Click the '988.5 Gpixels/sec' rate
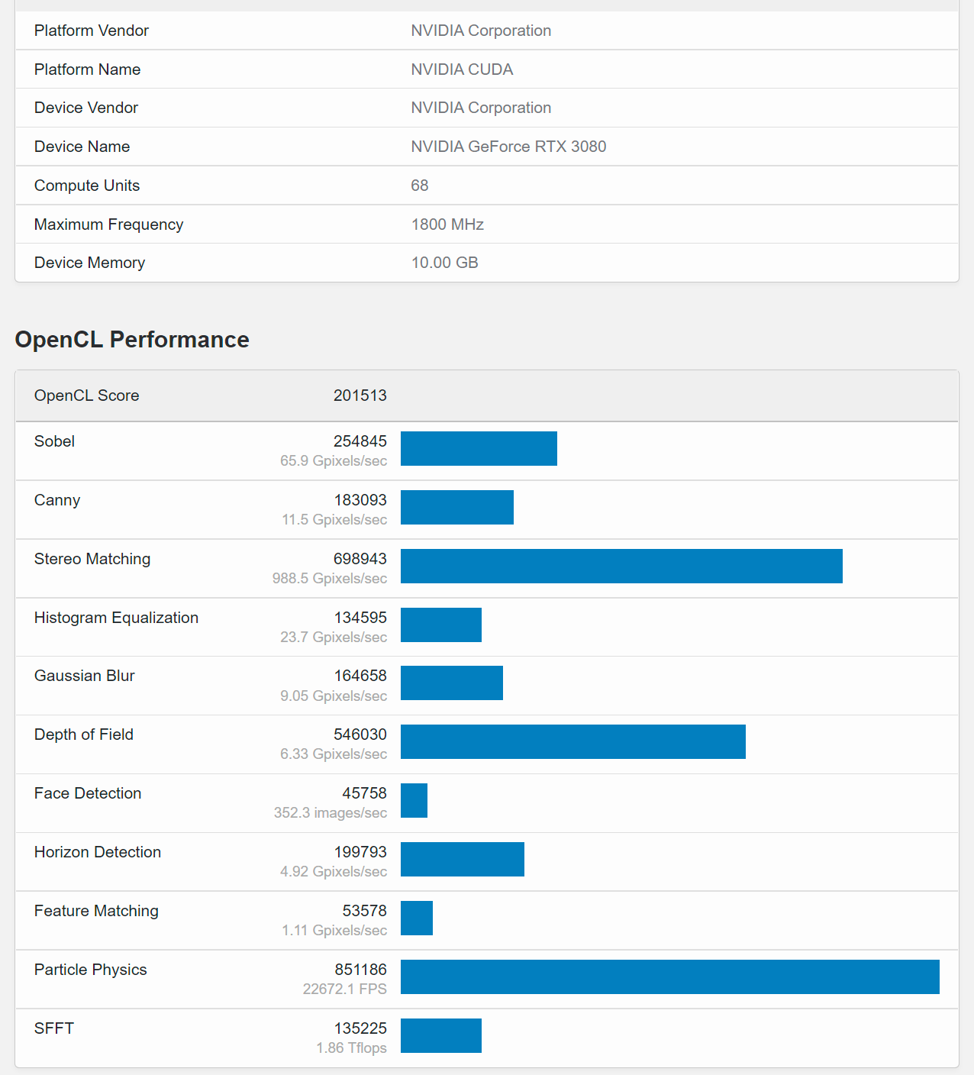The height and width of the screenshot is (1075, 974). [330, 579]
